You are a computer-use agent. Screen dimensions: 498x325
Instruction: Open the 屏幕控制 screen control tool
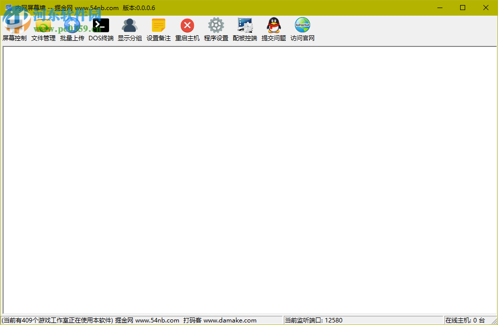point(14,30)
